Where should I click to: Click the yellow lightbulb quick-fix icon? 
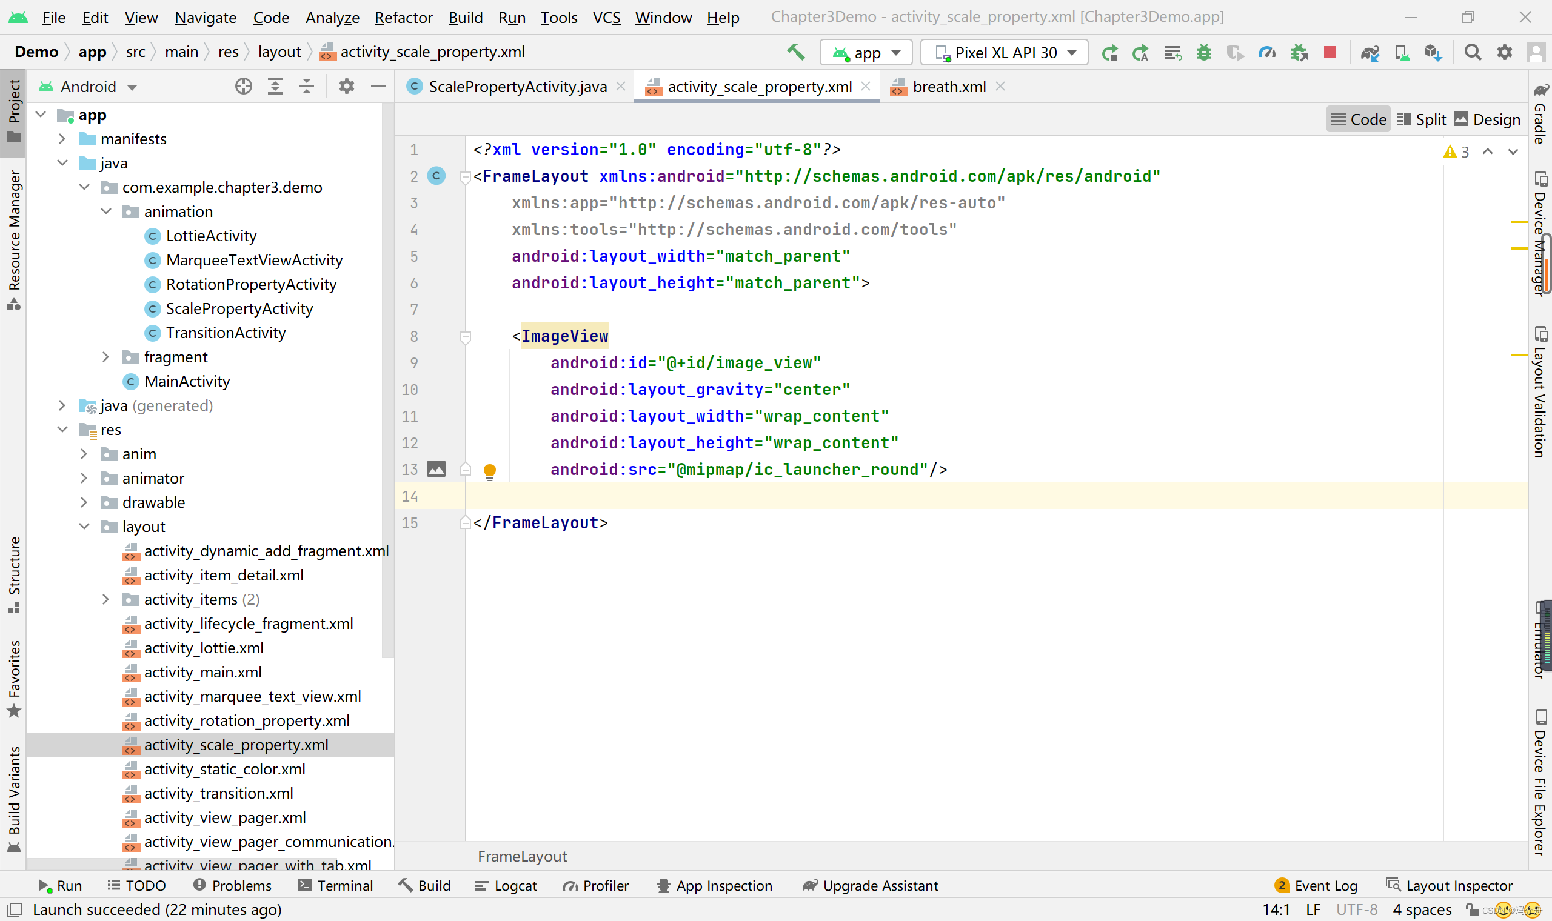(489, 471)
